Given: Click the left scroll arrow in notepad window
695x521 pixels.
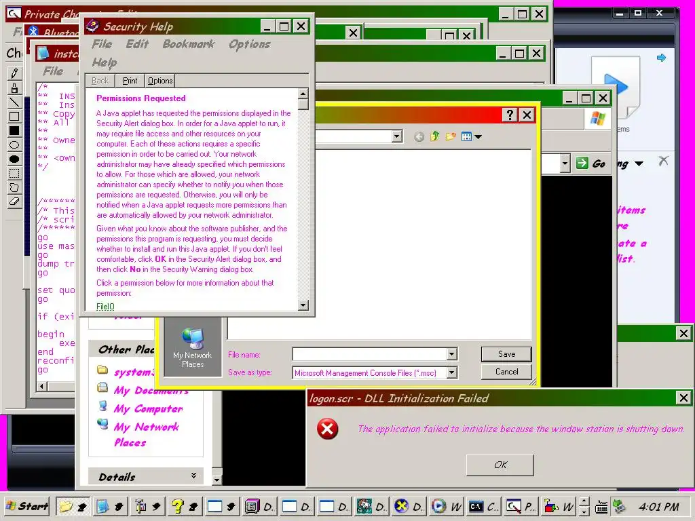Looking at the screenshot, I should click(42, 386).
